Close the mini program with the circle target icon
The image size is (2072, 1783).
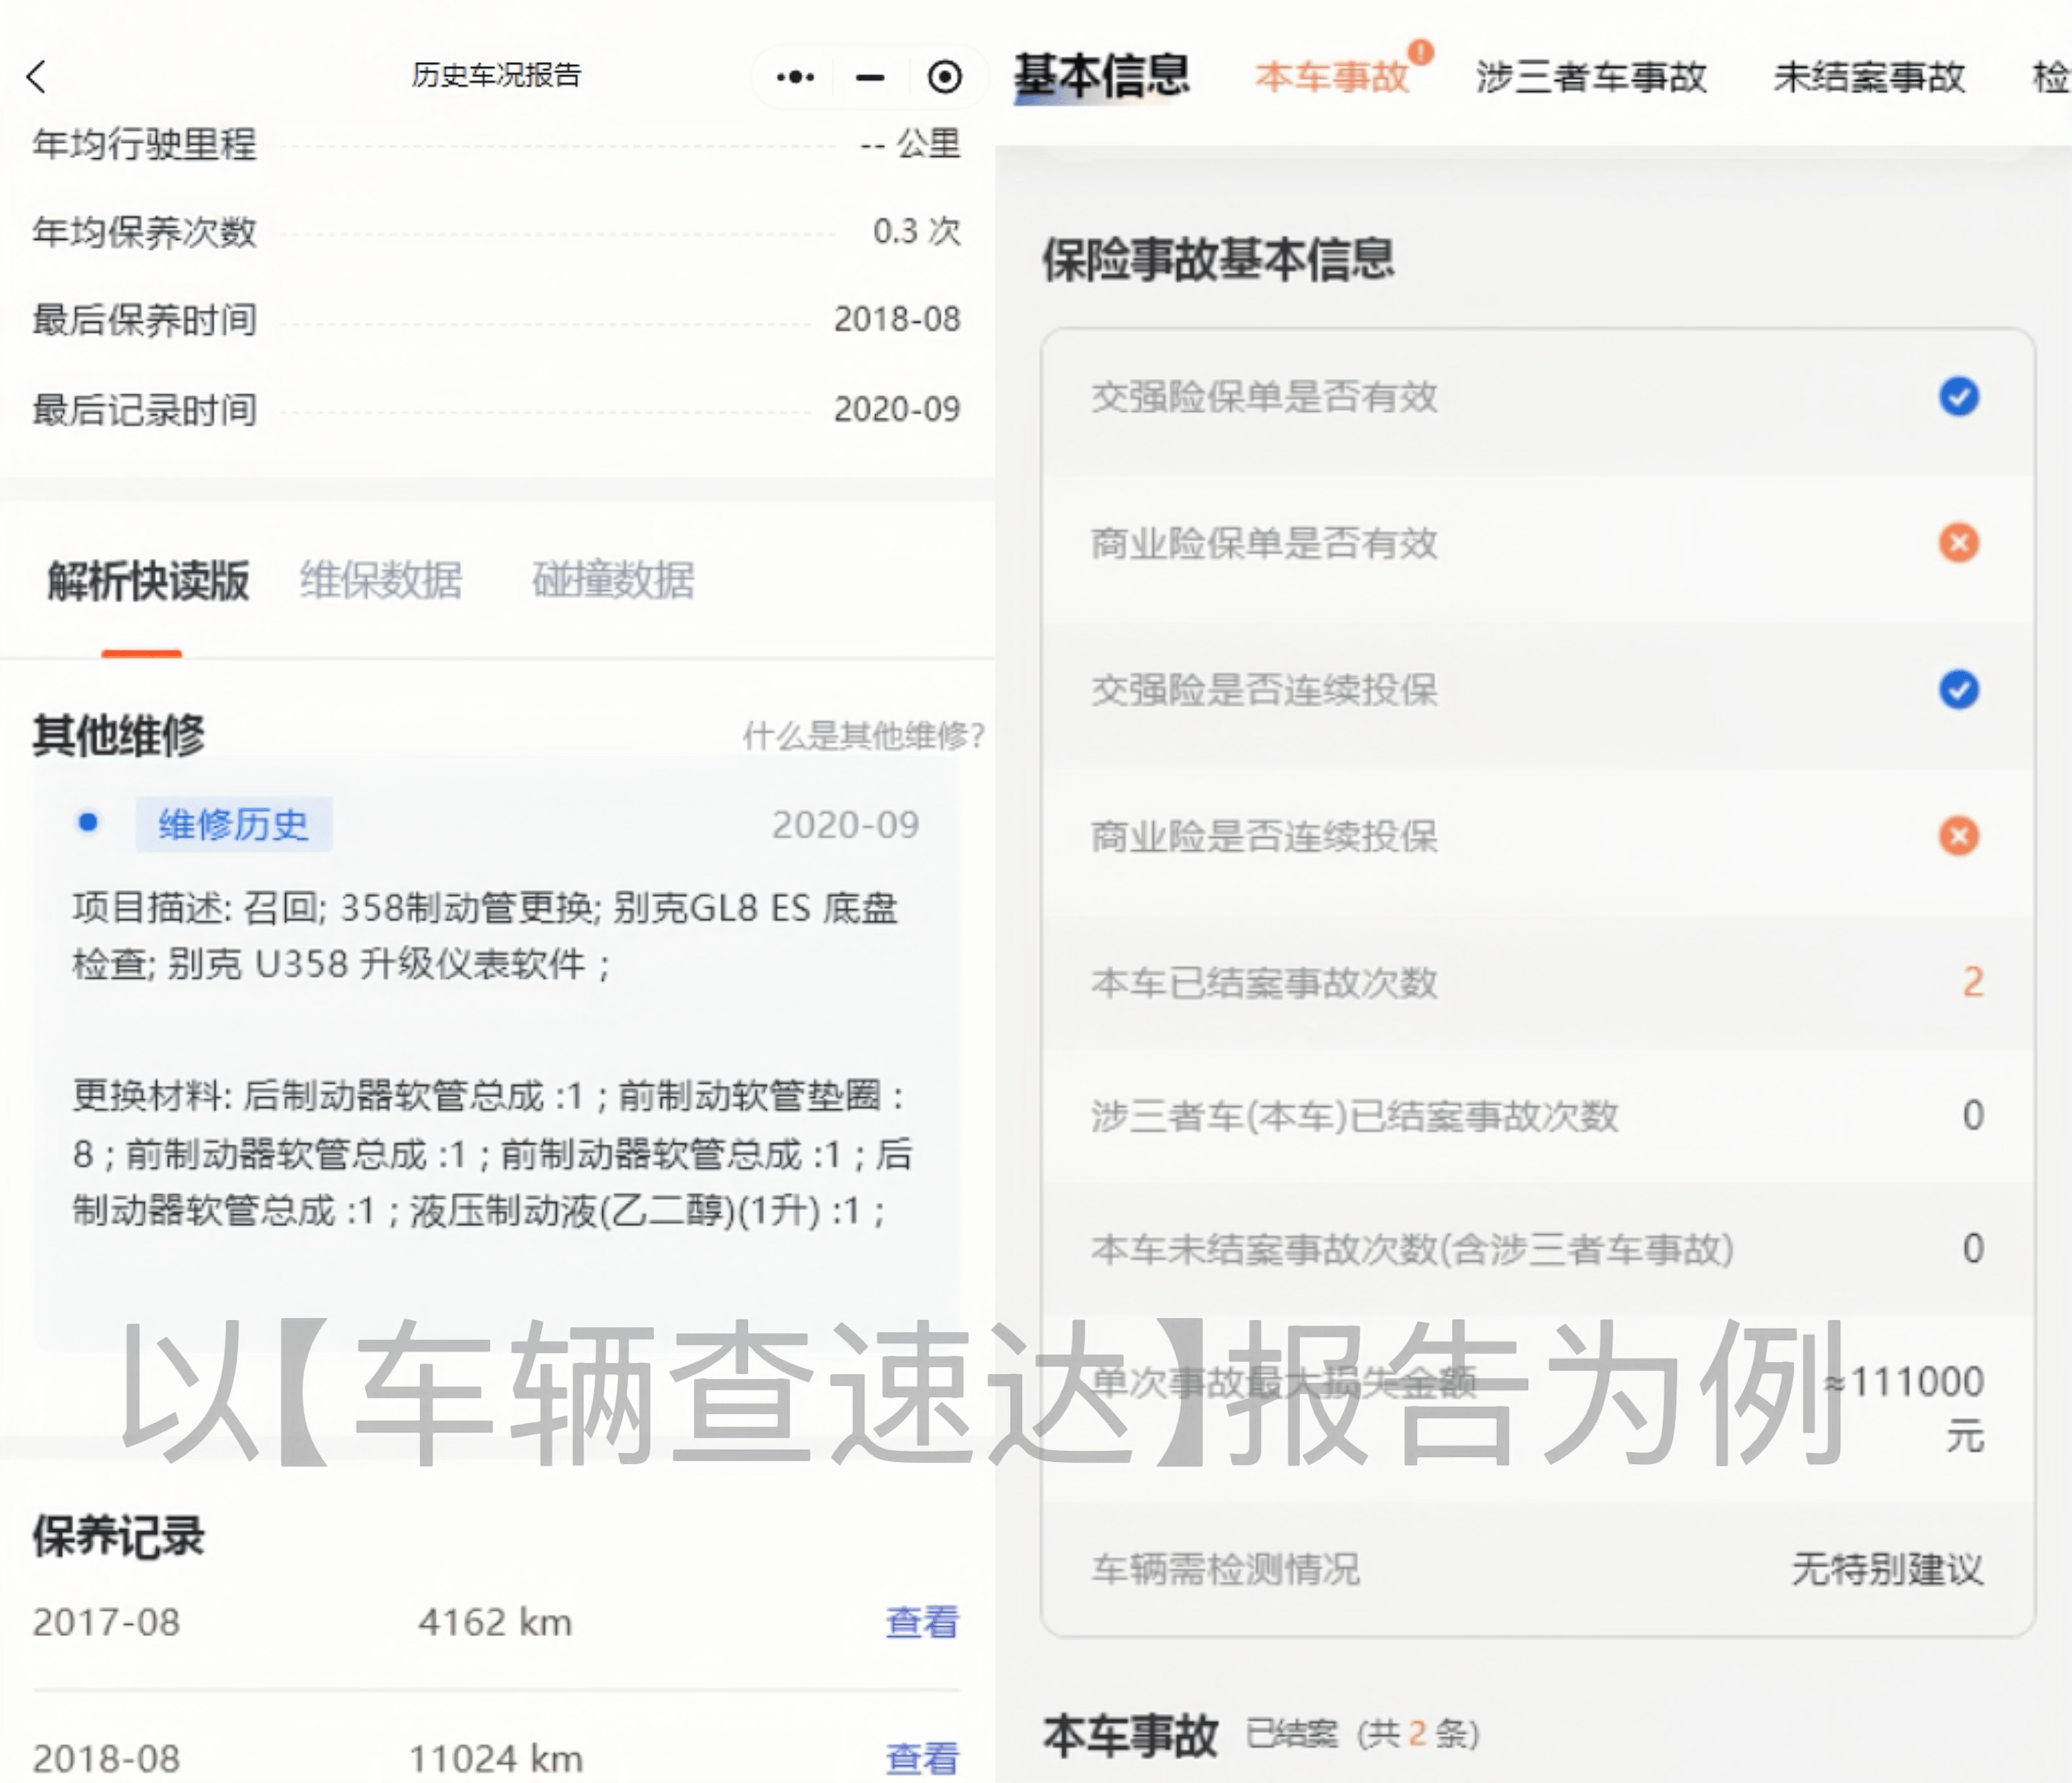(x=944, y=77)
